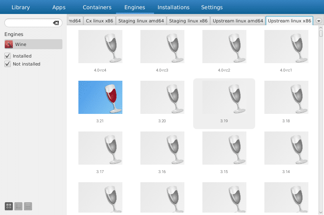Switch to Upstream linux amd64 tab

pyautogui.click(x=238, y=21)
